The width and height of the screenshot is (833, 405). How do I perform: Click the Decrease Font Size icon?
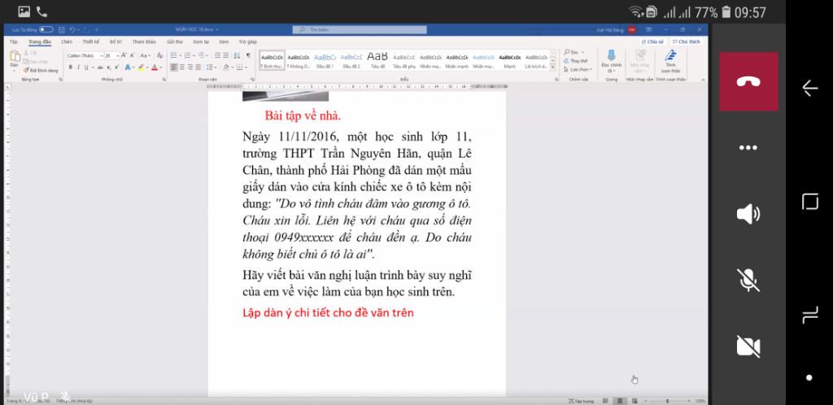coord(132,55)
